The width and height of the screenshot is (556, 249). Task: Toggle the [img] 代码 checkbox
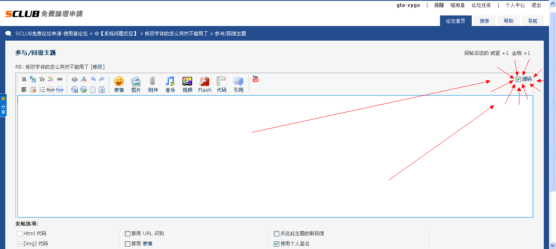click(20, 244)
